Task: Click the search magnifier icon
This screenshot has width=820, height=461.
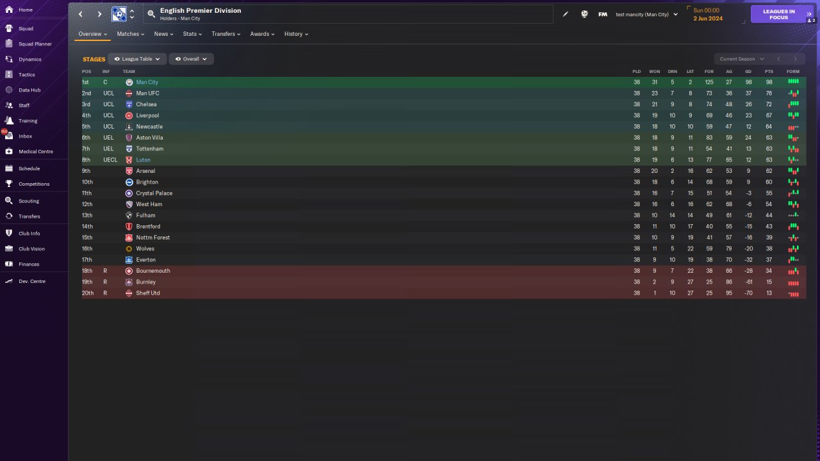Action: coord(151,13)
